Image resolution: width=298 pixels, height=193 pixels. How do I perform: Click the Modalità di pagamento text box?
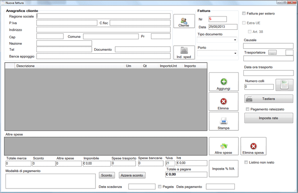pyautogui.click(x=51, y=181)
